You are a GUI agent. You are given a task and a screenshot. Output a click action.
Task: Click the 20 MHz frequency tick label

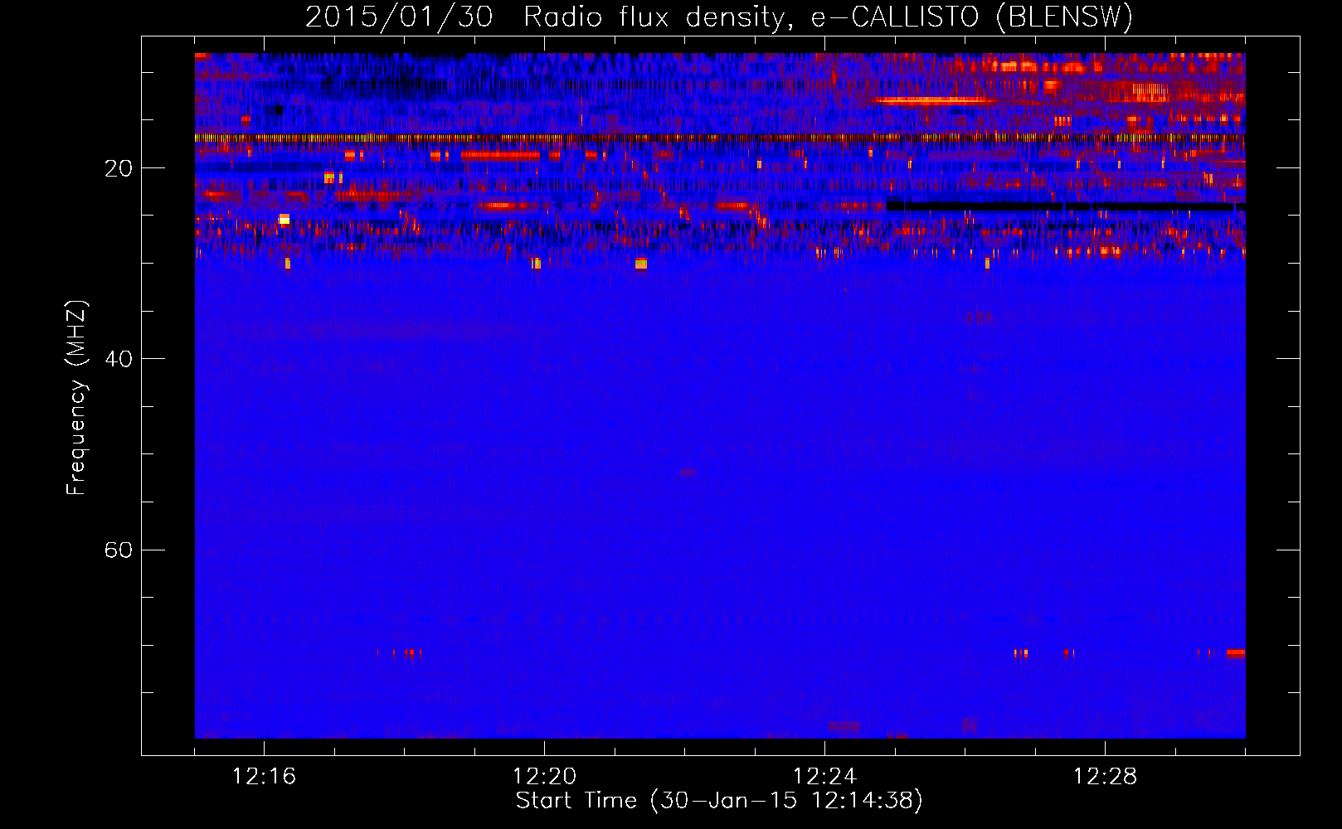point(119,168)
